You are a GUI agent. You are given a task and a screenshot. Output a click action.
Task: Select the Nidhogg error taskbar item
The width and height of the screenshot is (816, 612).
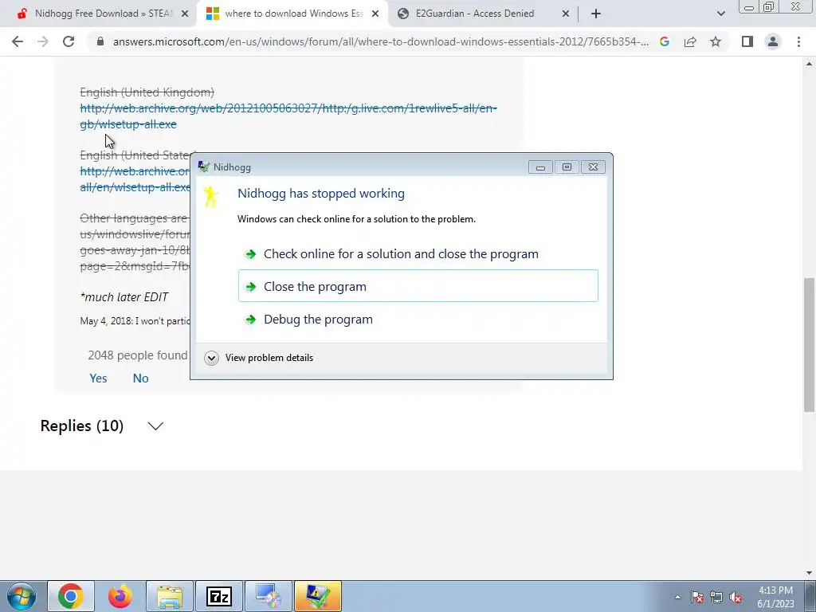[318, 596]
